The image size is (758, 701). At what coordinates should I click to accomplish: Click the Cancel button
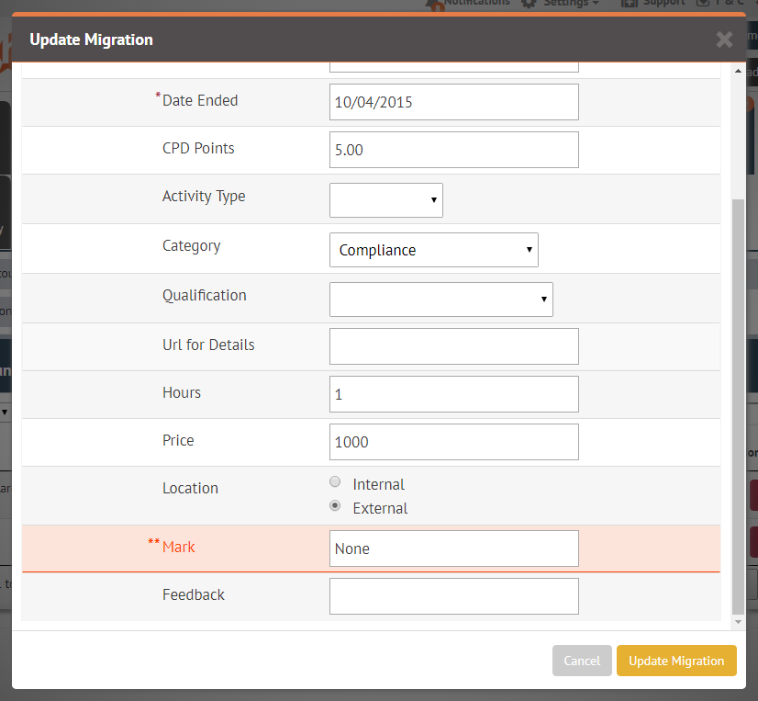[582, 661]
